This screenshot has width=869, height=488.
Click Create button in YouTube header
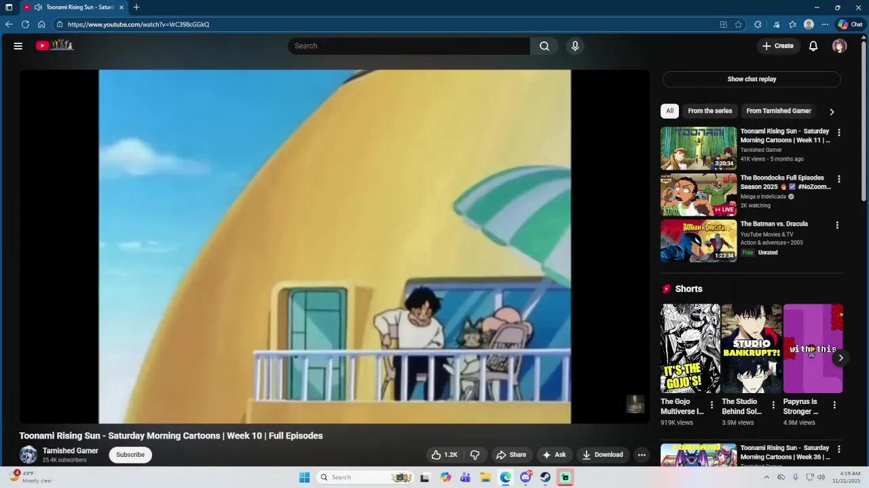(778, 46)
